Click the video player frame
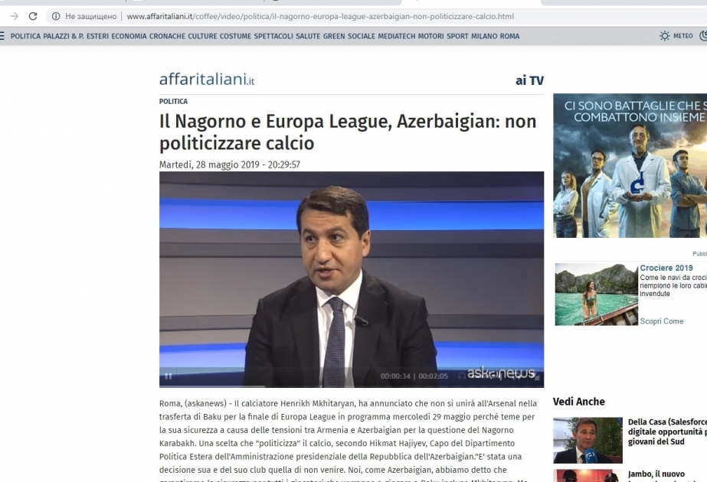 click(352, 279)
